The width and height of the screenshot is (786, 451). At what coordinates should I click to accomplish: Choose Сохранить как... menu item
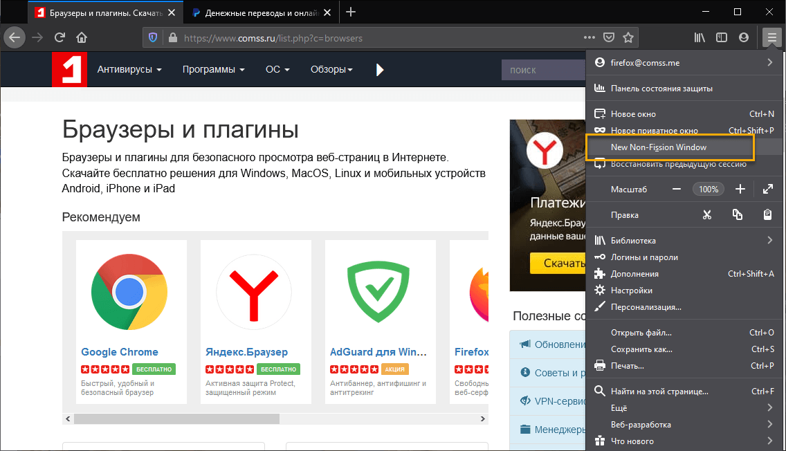(x=684, y=349)
